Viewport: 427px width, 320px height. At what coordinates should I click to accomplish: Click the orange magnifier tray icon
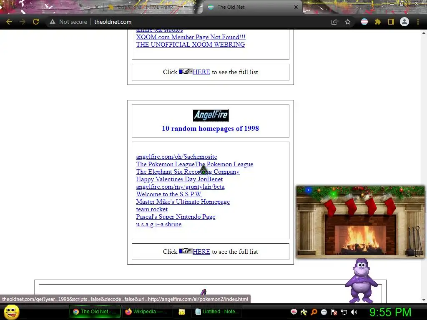pyautogui.click(x=314, y=312)
